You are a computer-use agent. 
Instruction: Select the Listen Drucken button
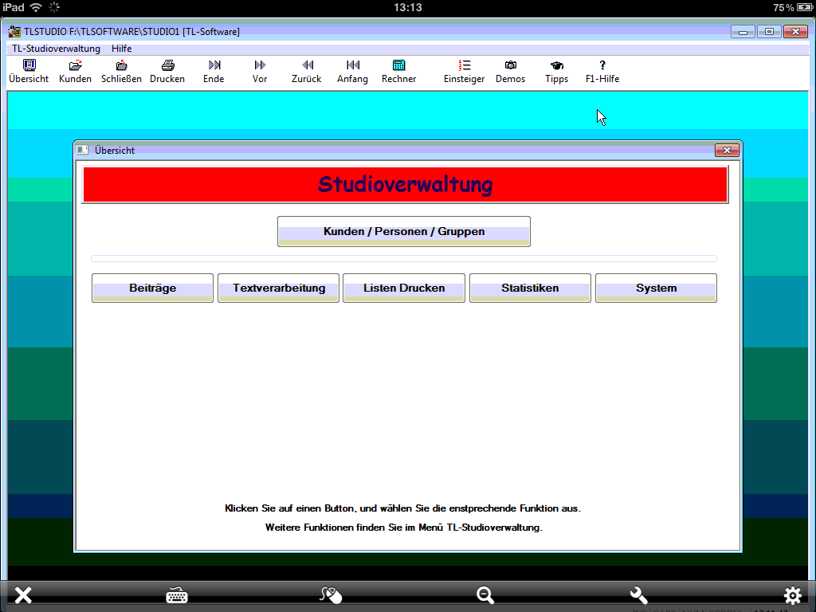[404, 288]
